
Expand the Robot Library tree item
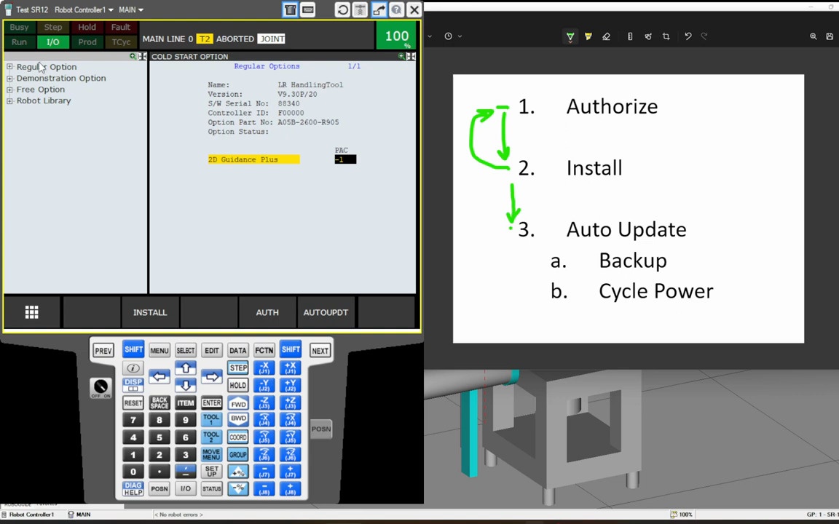[10, 100]
